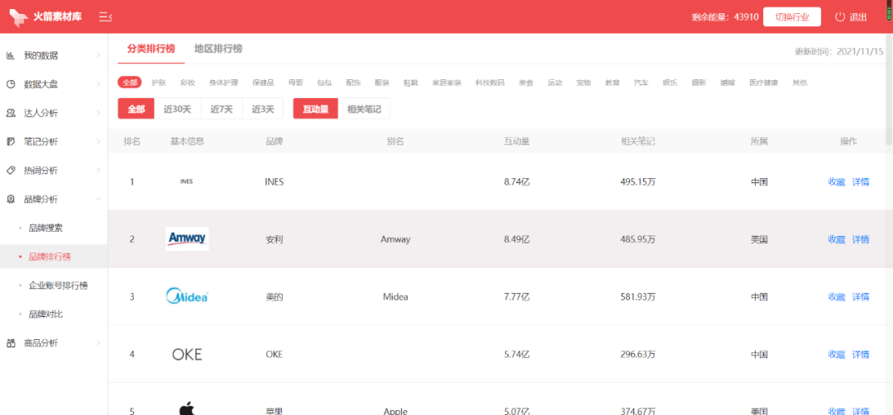Collapse the 品牌分析 menu chevron

pyautogui.click(x=98, y=199)
